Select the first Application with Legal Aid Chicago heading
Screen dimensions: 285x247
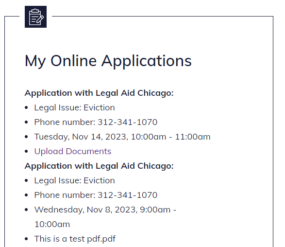coord(99,93)
